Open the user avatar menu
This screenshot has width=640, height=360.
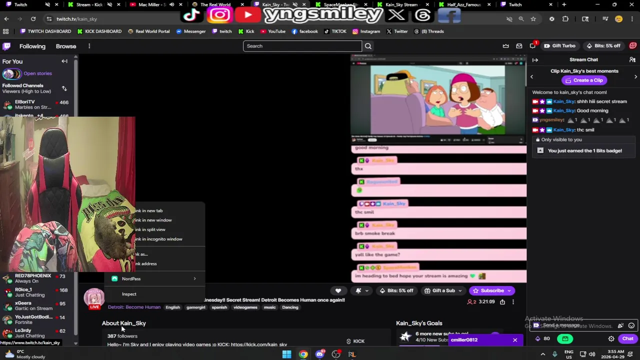(632, 45)
